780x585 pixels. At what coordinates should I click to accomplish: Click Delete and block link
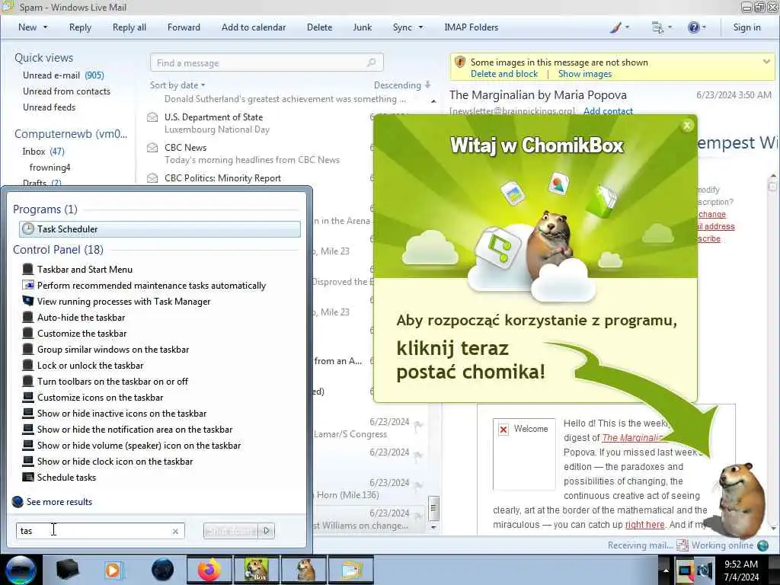tap(504, 74)
